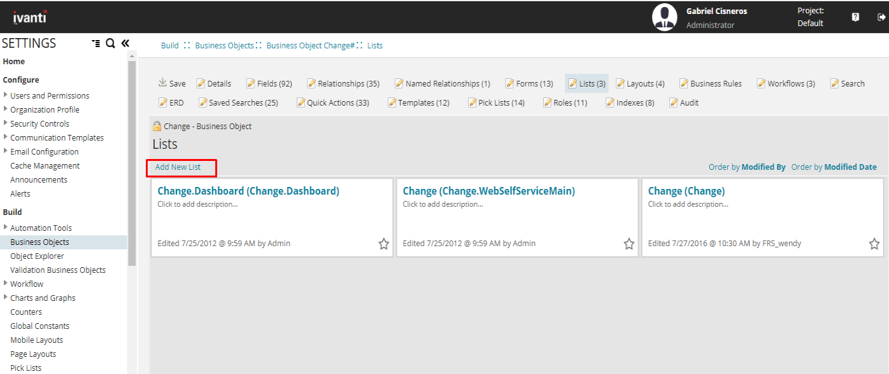Open the Quick Actions (33) tab
The width and height of the screenshot is (889, 374).
[333, 102]
